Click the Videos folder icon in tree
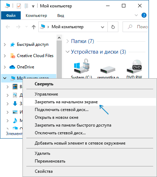 (15, 87)
